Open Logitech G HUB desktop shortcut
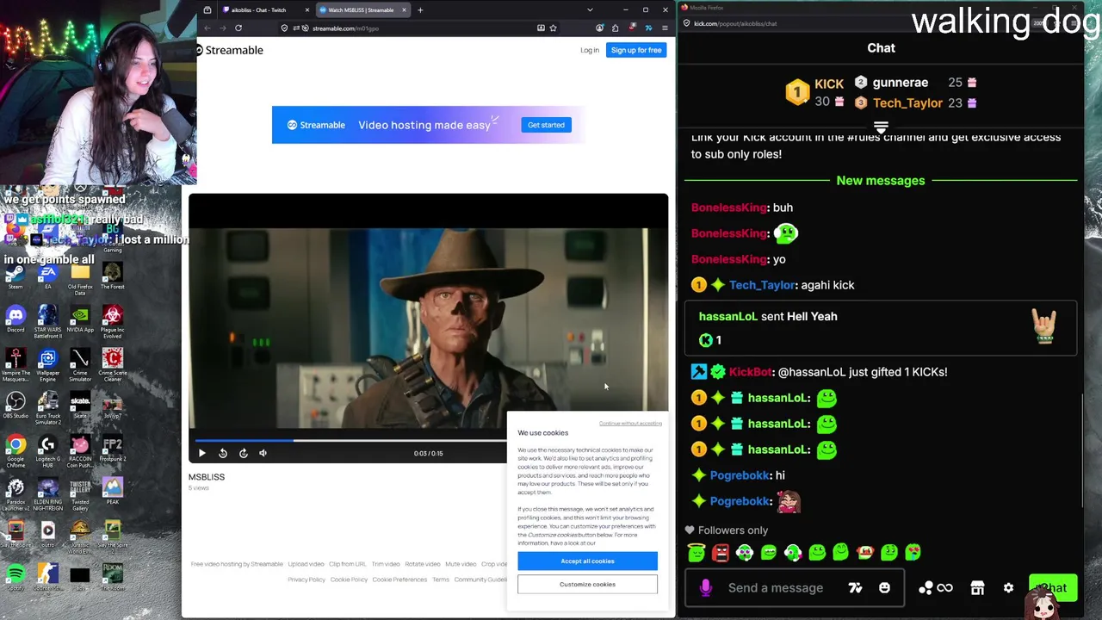The image size is (1102, 620). (x=47, y=451)
